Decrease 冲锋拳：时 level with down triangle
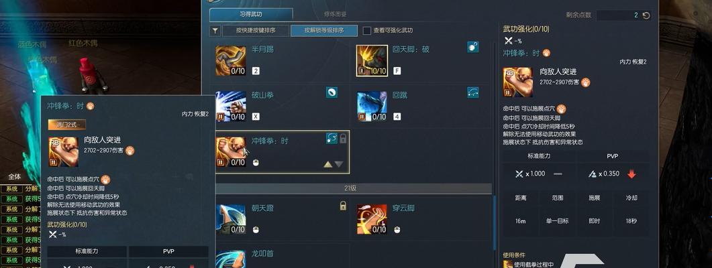 pos(339,164)
